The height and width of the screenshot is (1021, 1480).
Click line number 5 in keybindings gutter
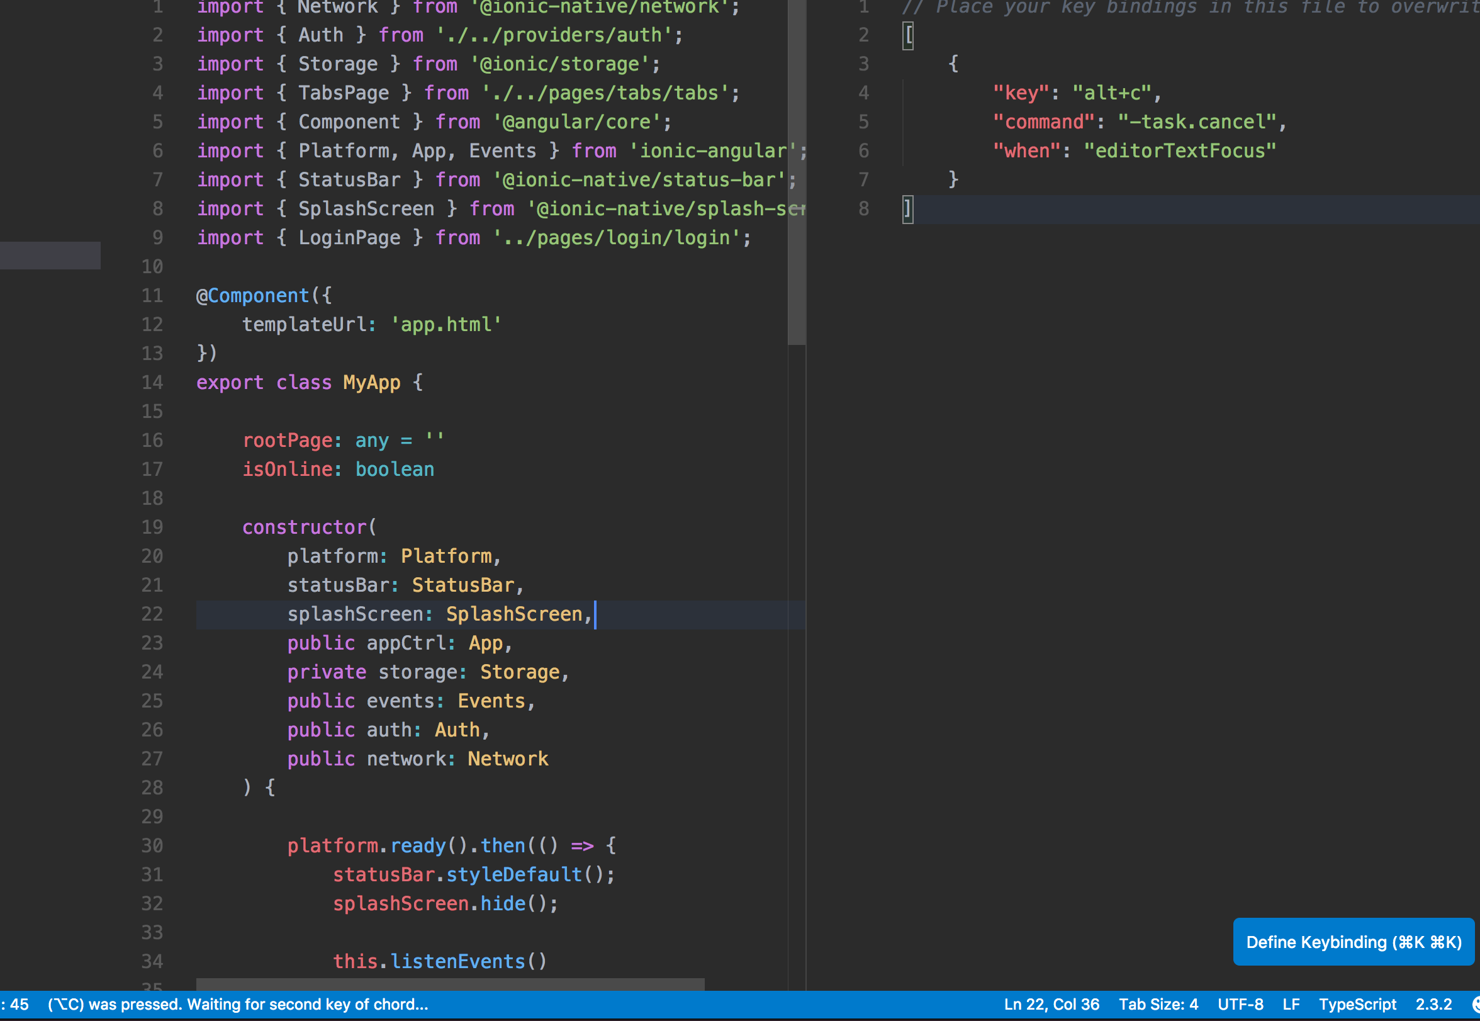(x=864, y=121)
